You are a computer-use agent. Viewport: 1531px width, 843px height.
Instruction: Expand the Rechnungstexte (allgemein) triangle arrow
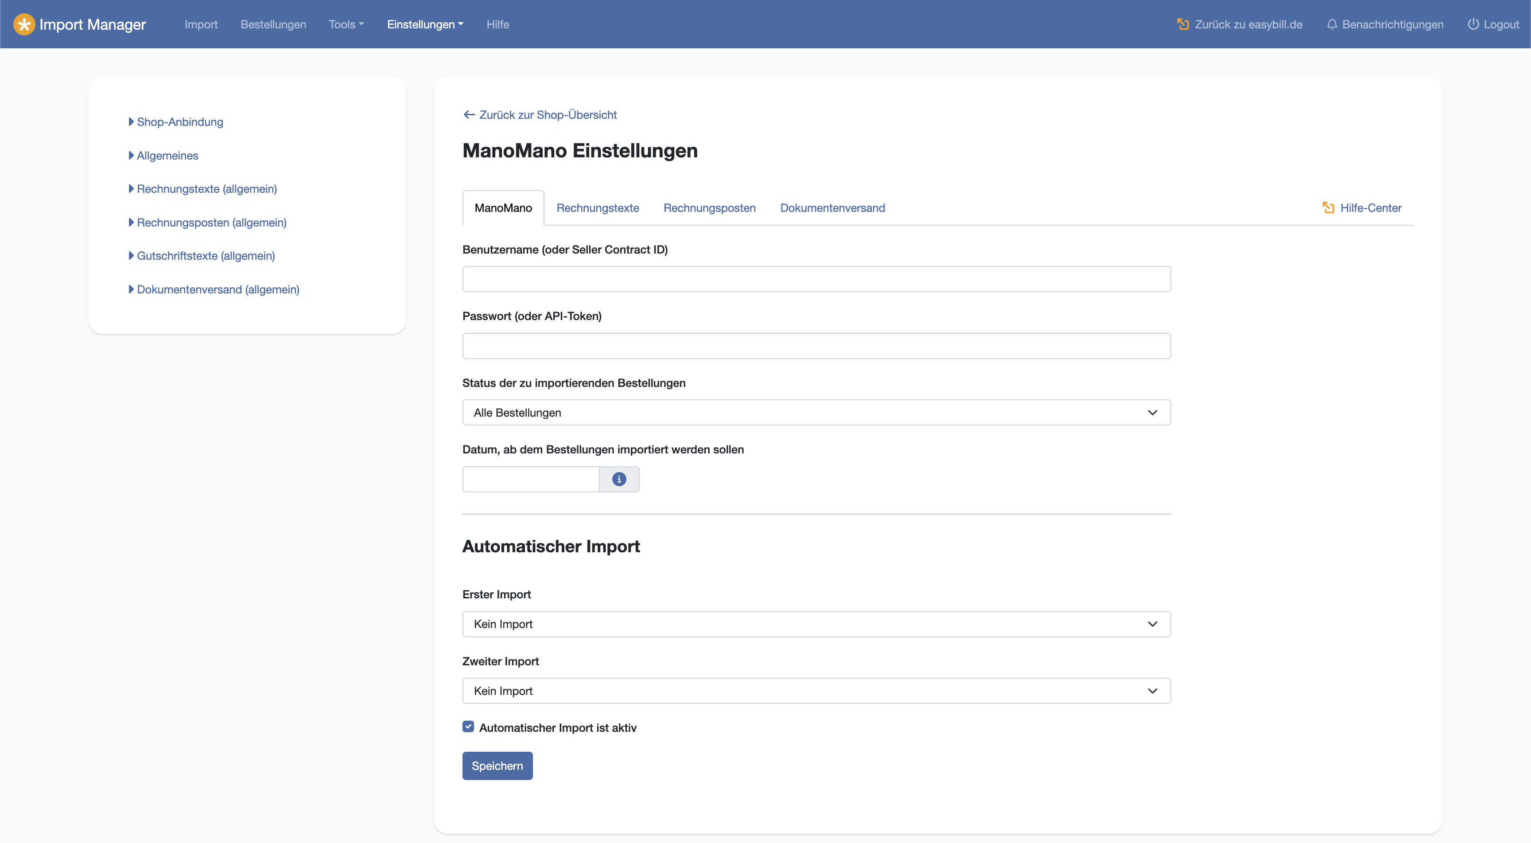(131, 189)
